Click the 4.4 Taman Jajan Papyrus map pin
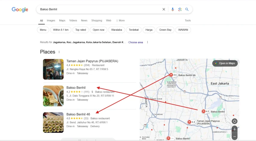 coord(189,122)
